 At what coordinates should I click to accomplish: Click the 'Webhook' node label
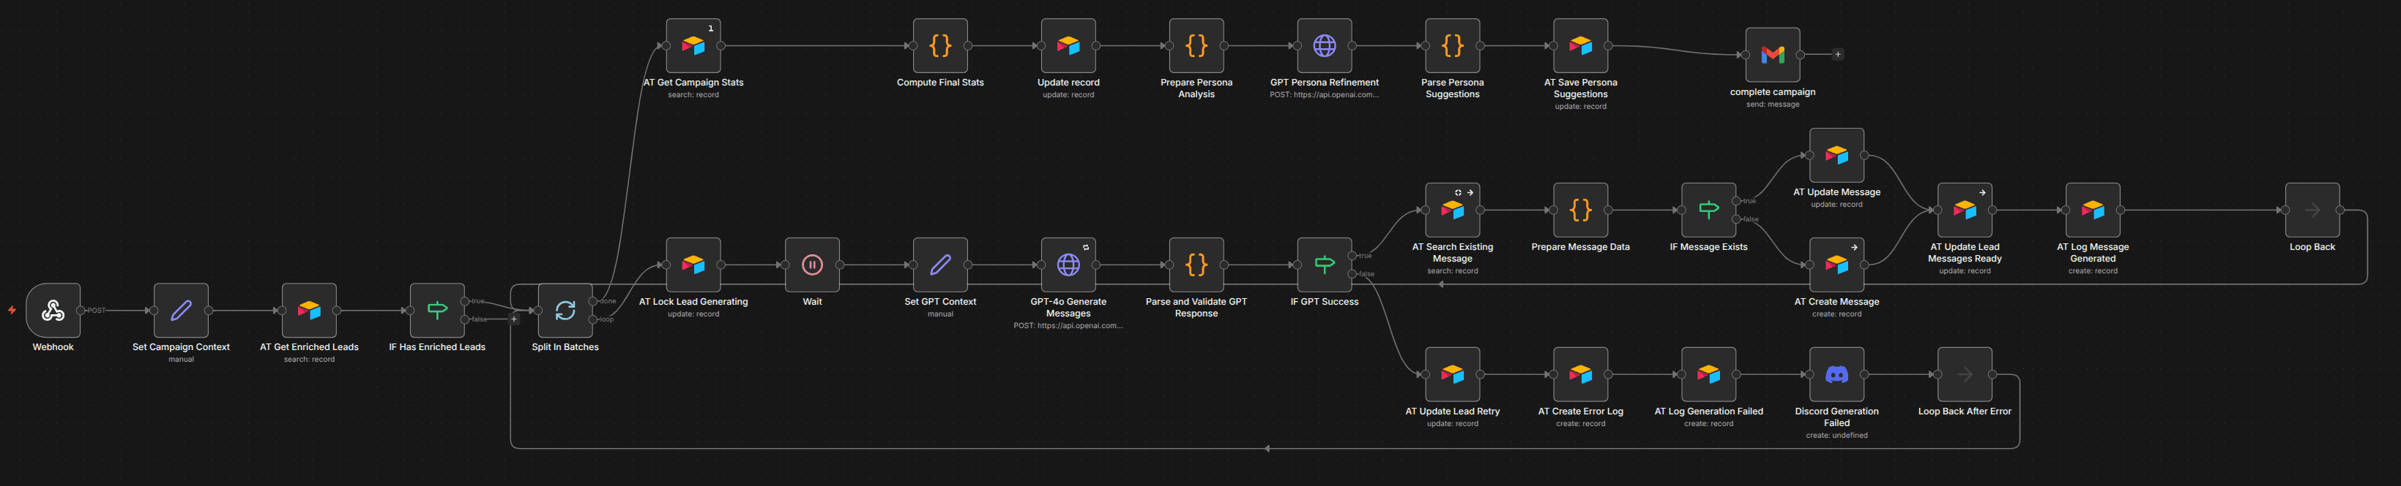tap(53, 347)
